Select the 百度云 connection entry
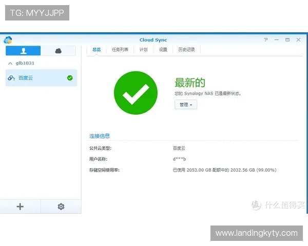Viewport: 308px width, 246px height. (x=41, y=78)
